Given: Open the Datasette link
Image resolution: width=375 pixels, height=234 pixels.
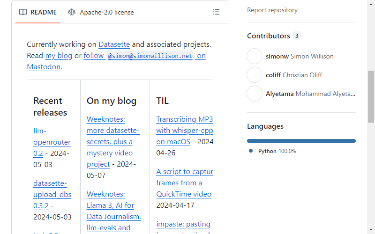Looking at the screenshot, I should pyautogui.click(x=114, y=44).
